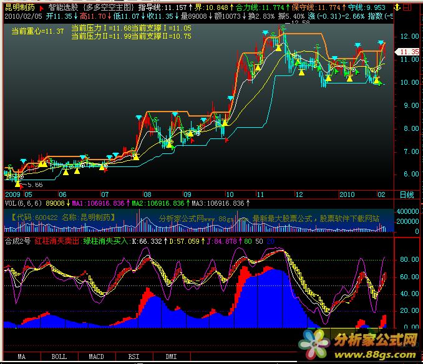
Task: Click the 11.35 current price marker
Action: [409, 52]
